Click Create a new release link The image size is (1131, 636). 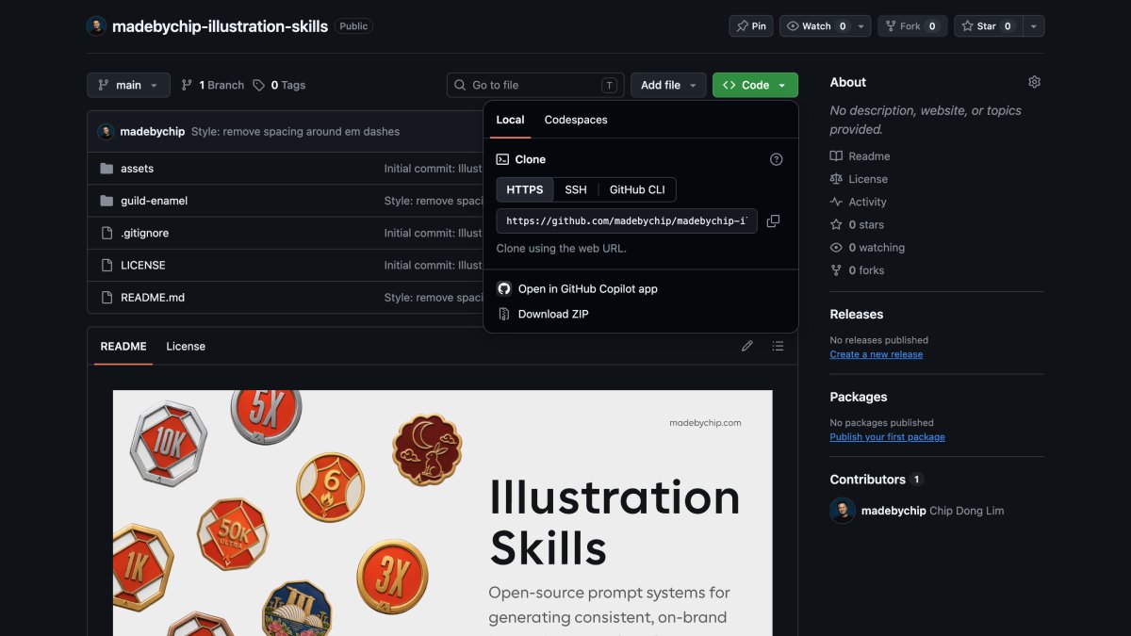pyautogui.click(x=876, y=354)
